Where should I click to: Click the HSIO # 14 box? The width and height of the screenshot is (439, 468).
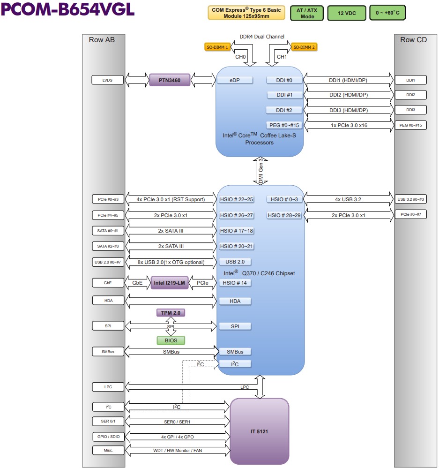(x=235, y=283)
